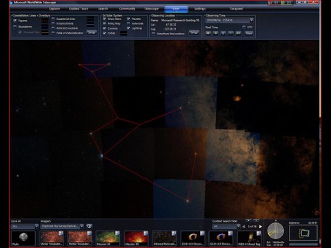331x248 pixels.
Task: Select the first G1.9+0.3 Discovery thumbnail
Action: [192, 238]
